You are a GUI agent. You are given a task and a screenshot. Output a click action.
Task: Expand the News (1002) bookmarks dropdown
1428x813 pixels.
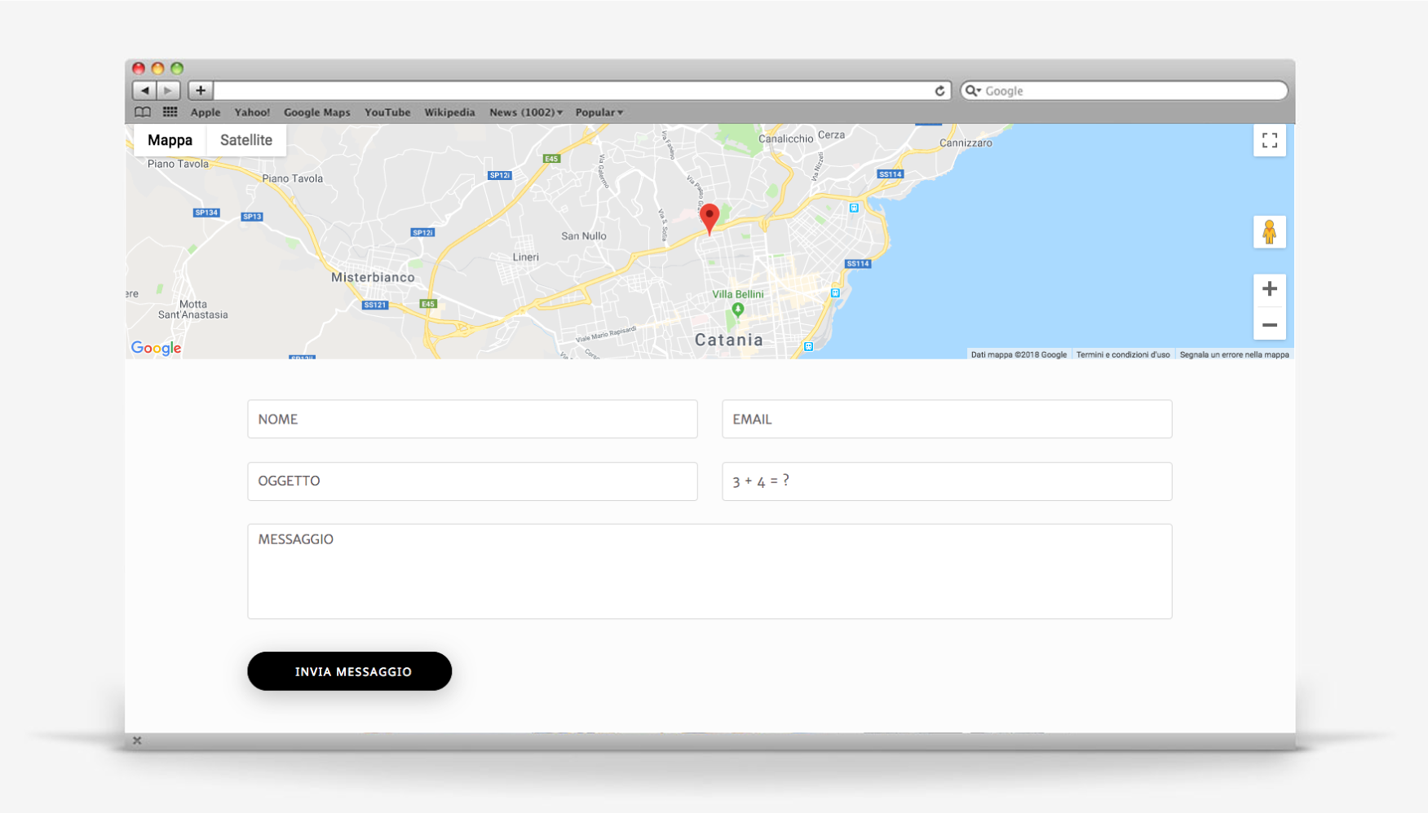pos(526,112)
